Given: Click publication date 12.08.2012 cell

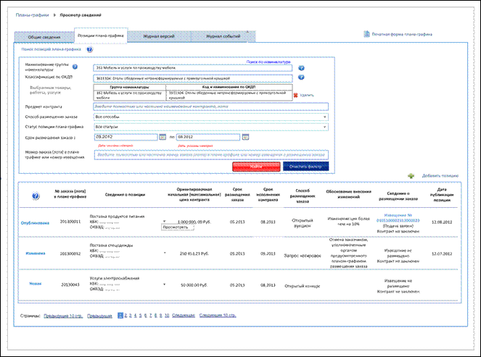Looking at the screenshot, I should click(442, 222).
